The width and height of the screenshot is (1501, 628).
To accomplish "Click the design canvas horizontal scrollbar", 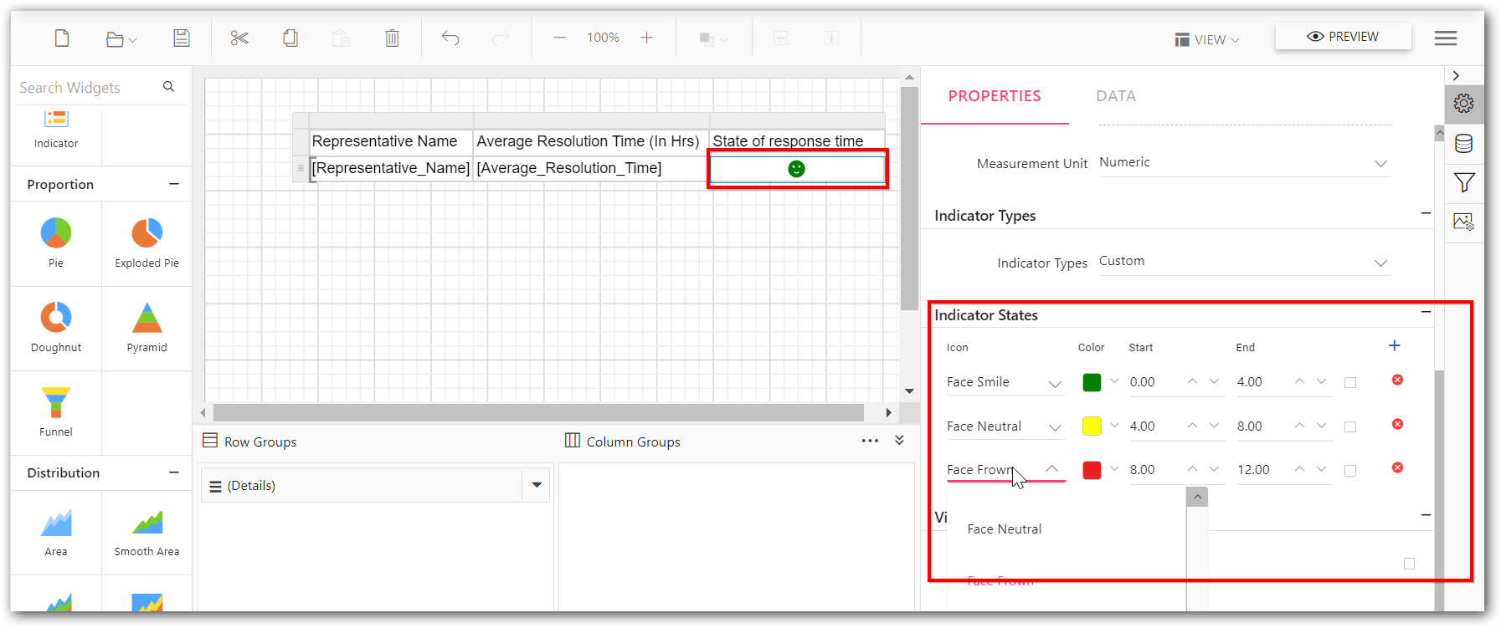I will pyautogui.click(x=538, y=412).
